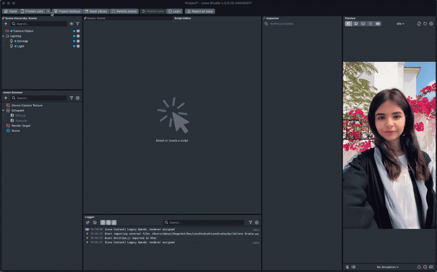Screen dimensions: 437x272
Task: Take a preview snapshot with camera icon
Action: (431, 267)
